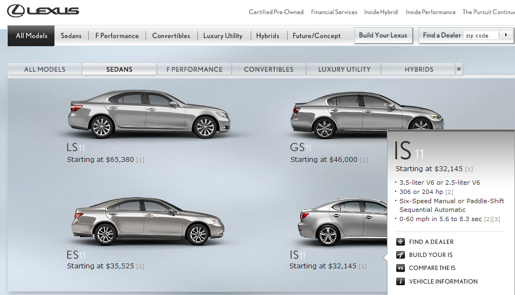The width and height of the screenshot is (515, 295).
Task: Click the Compare the IS vs icon
Action: coord(401,268)
